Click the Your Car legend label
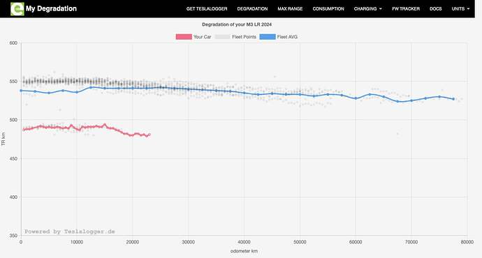The width and height of the screenshot is (482, 258). [203, 37]
